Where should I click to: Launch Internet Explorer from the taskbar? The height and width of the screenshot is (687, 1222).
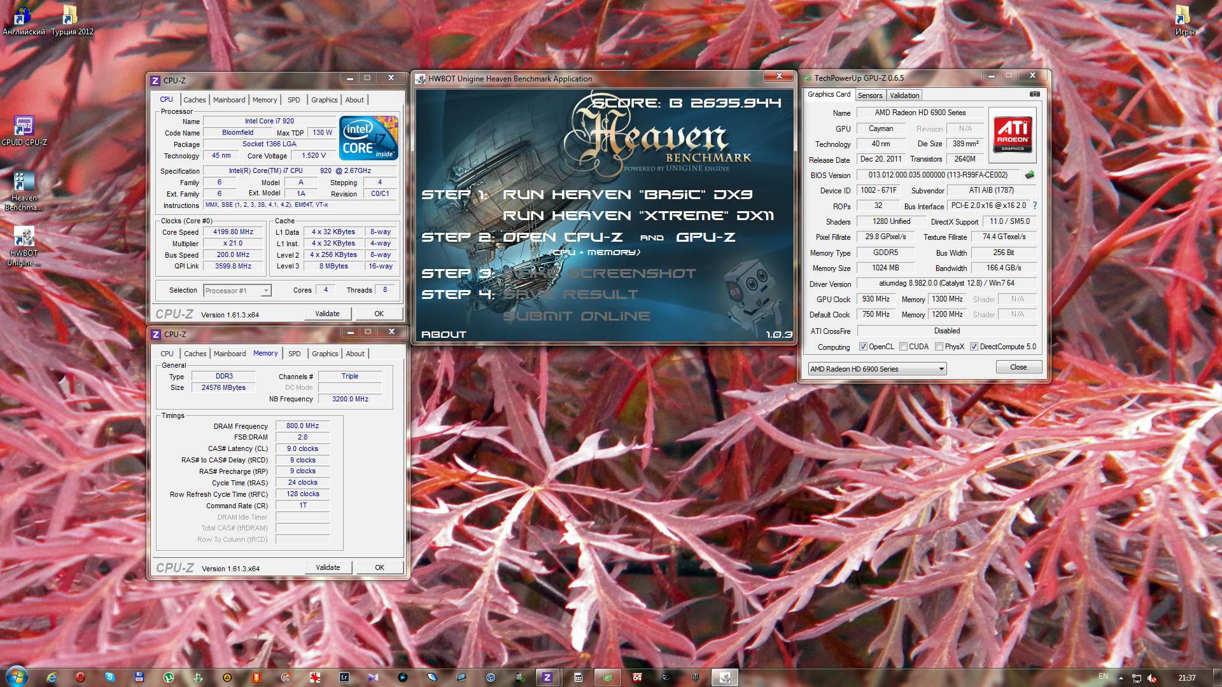point(52,677)
